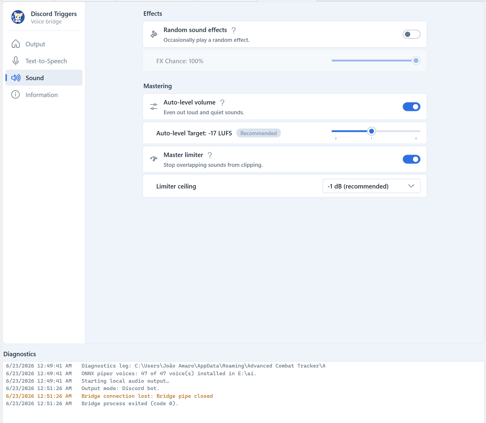Click the Text-to-Speech microphone icon

coord(16,61)
